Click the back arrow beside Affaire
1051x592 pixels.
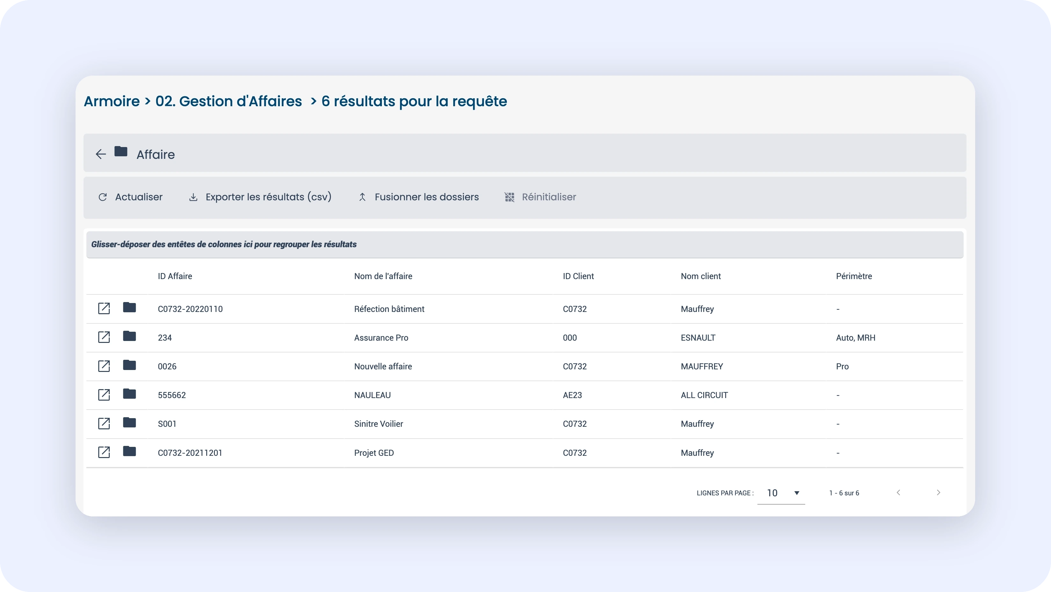[x=100, y=154]
